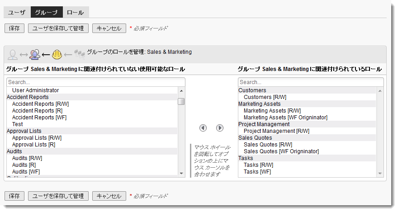
Task: Select Accident Reports [R] role
Action: coord(92,111)
